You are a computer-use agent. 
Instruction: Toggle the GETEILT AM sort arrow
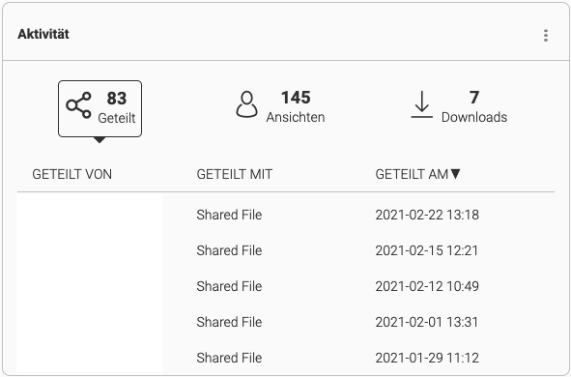coord(456,174)
